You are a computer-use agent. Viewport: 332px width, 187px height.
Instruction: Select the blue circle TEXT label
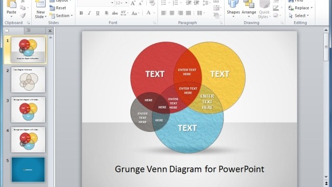pyautogui.click(x=187, y=128)
